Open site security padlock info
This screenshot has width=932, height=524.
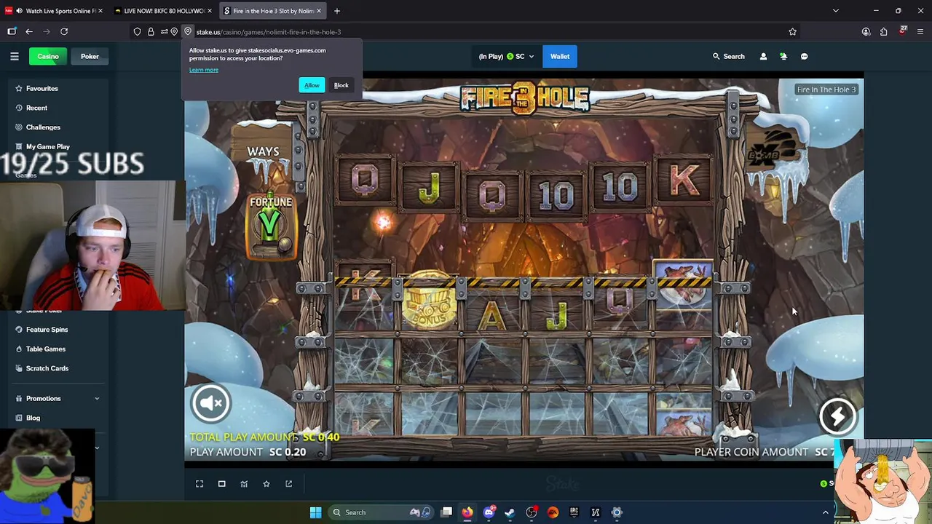(x=151, y=31)
